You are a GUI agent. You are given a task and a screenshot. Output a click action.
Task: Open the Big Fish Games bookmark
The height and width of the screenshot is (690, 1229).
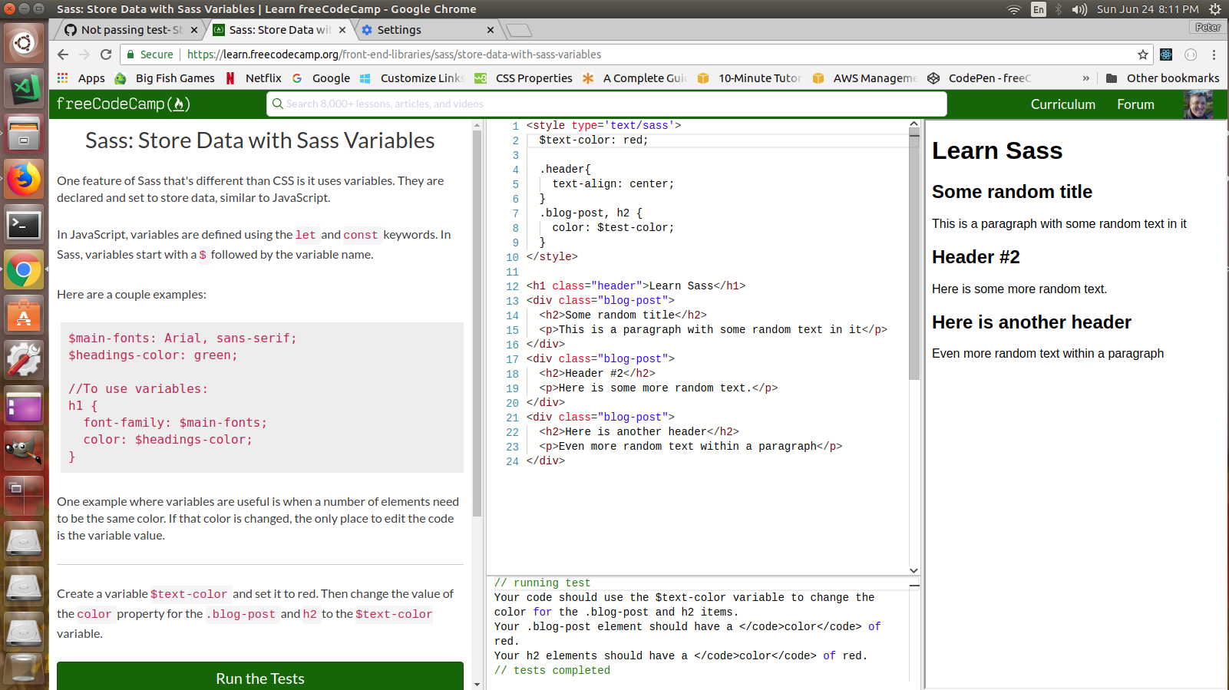click(x=164, y=78)
